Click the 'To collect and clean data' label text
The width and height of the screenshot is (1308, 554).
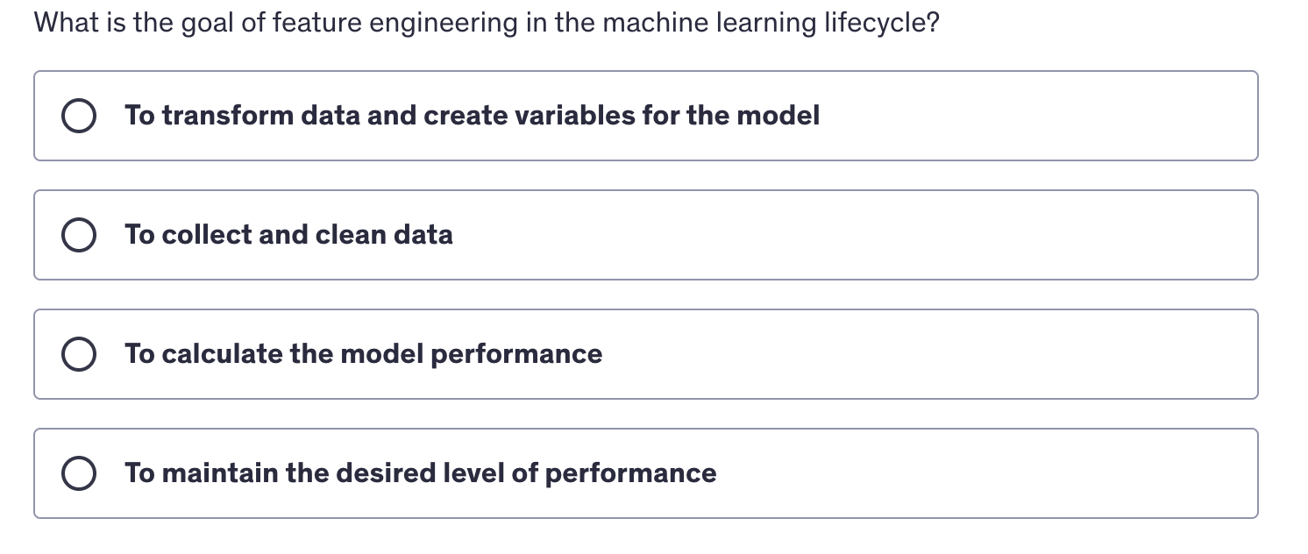point(288,235)
